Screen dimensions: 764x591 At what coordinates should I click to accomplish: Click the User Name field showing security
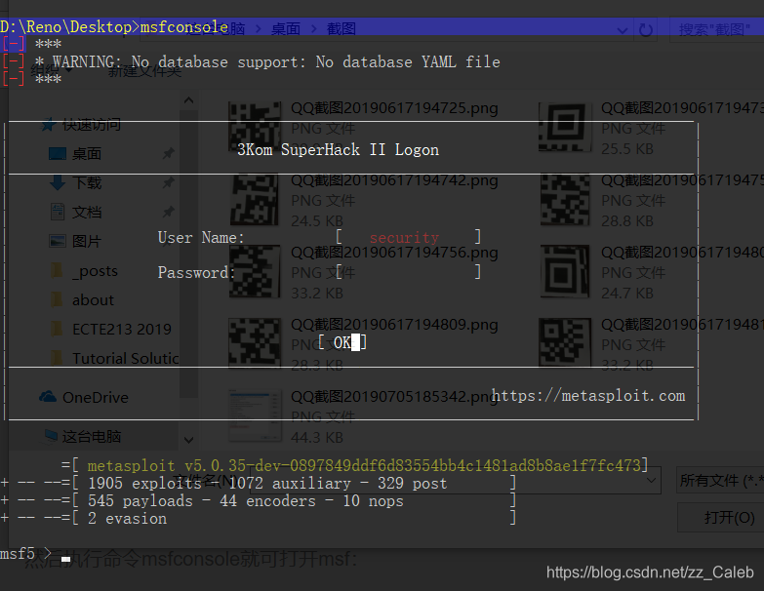click(x=408, y=238)
